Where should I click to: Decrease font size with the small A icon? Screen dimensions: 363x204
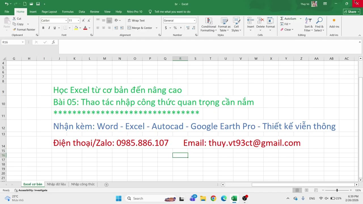[89, 20]
